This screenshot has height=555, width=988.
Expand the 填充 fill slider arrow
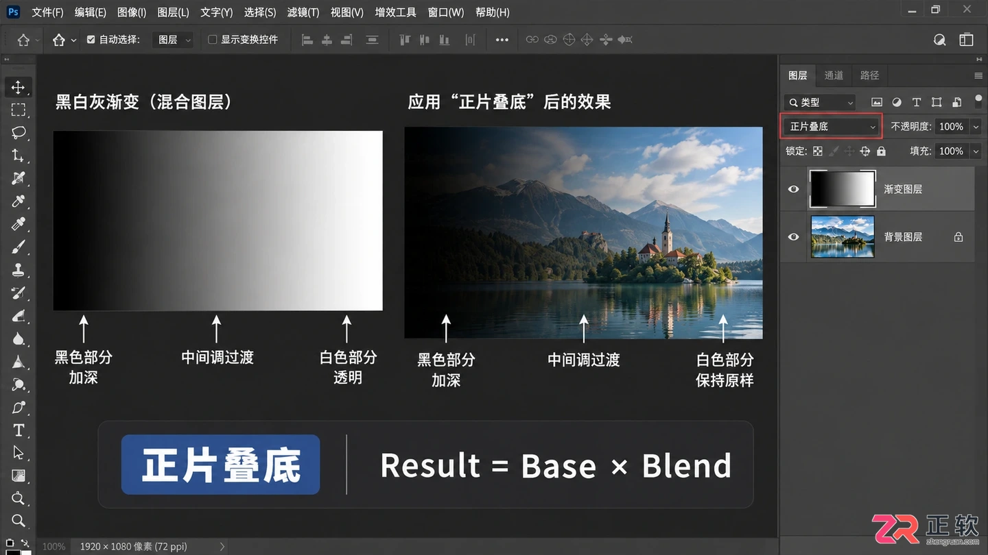point(976,151)
